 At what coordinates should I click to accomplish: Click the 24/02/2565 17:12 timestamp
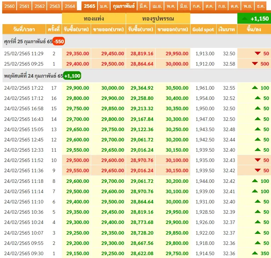pyautogui.click(x=24, y=99)
